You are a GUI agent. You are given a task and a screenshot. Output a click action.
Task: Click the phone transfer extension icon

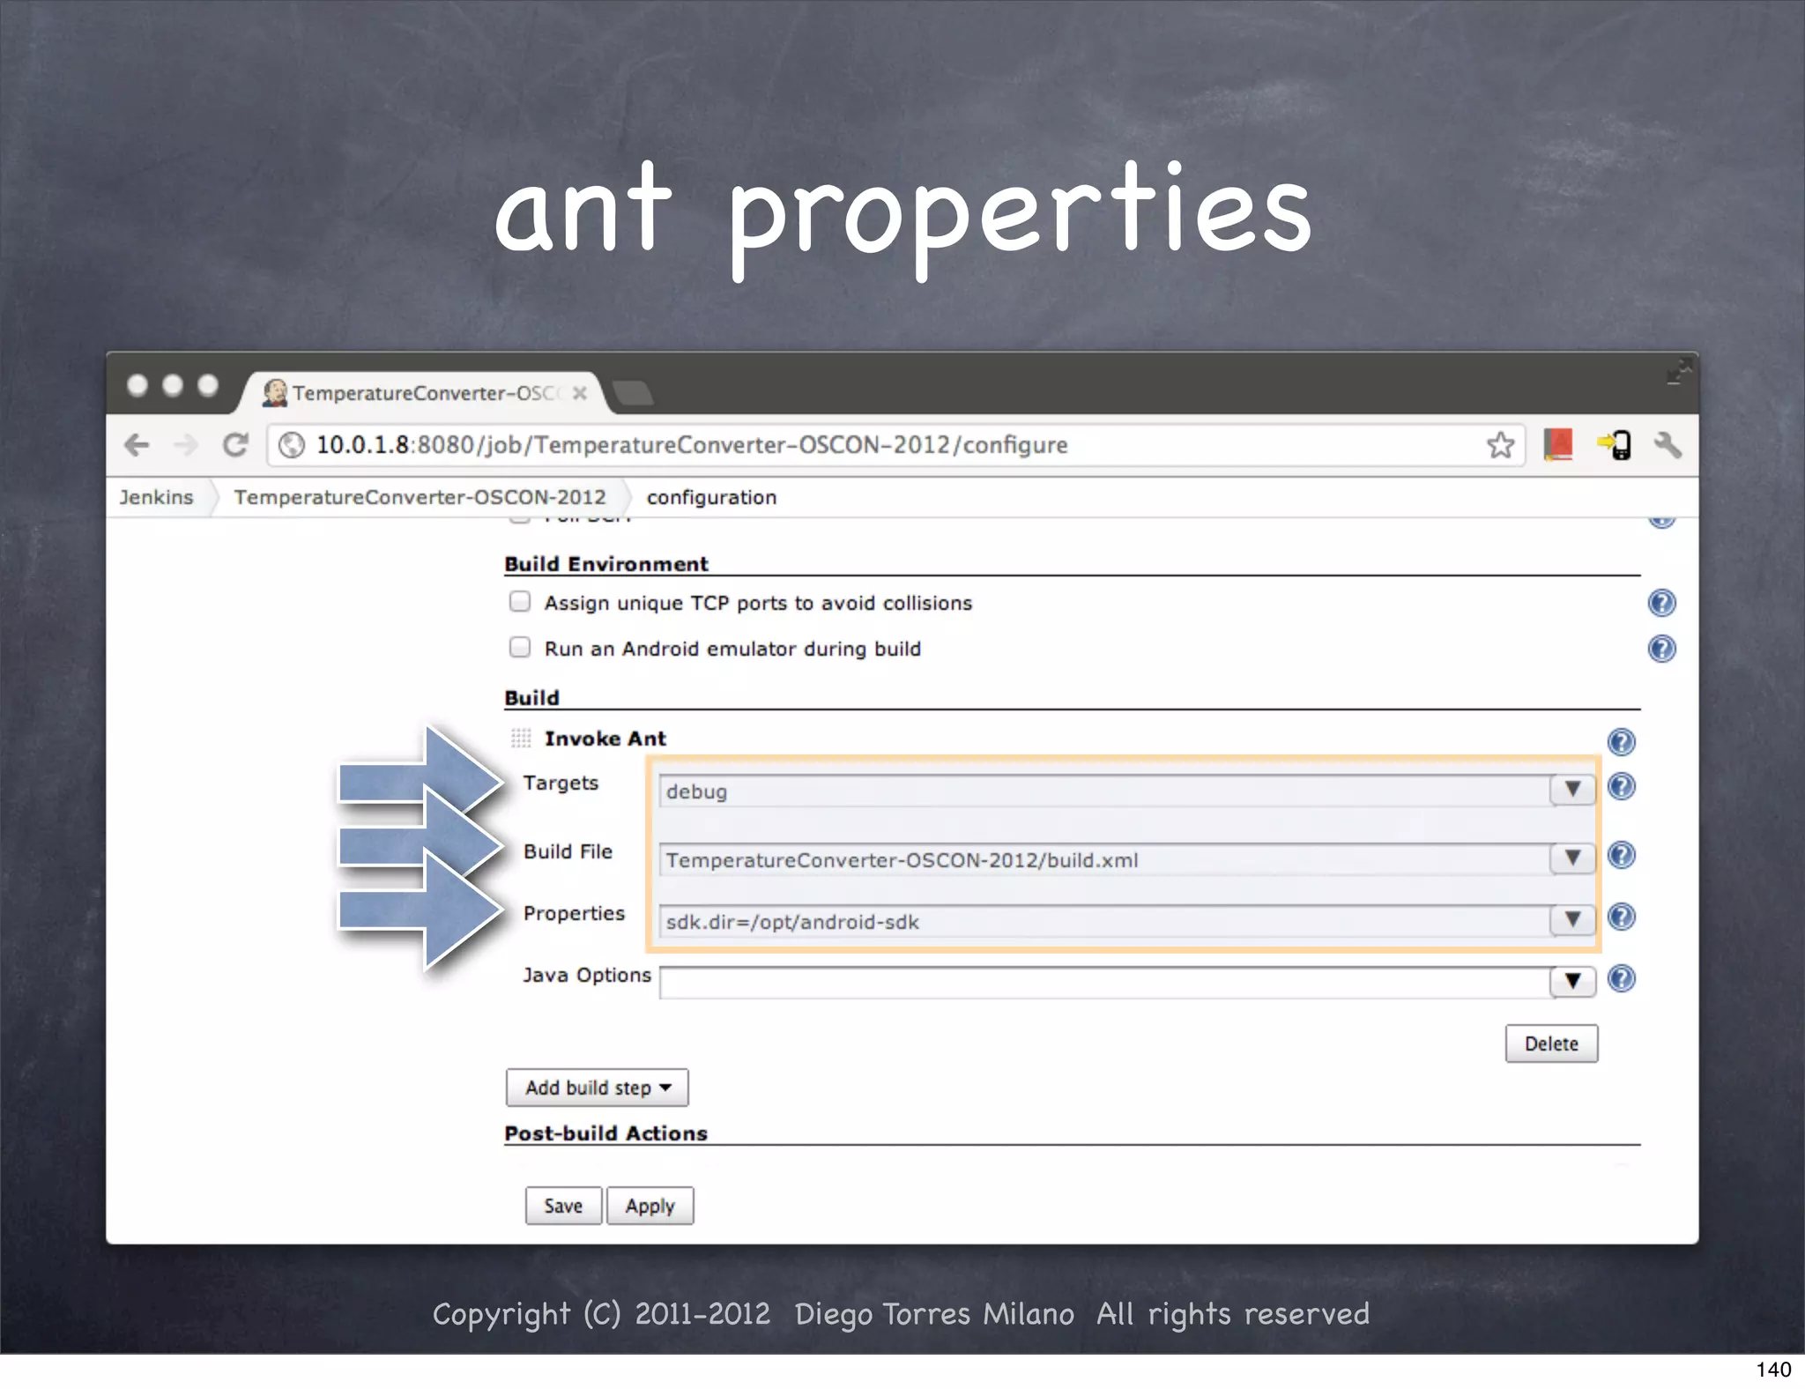tap(1615, 445)
